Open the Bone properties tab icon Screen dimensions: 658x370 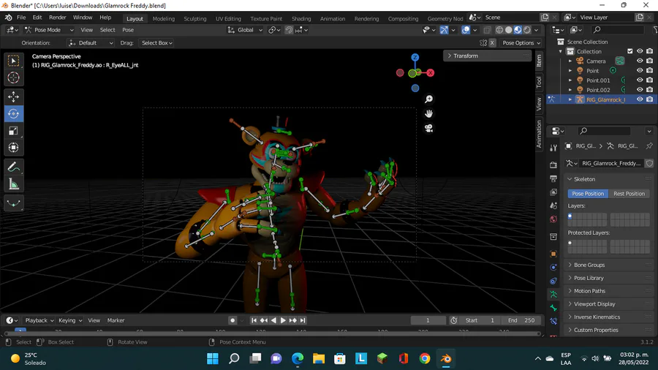(x=553, y=308)
